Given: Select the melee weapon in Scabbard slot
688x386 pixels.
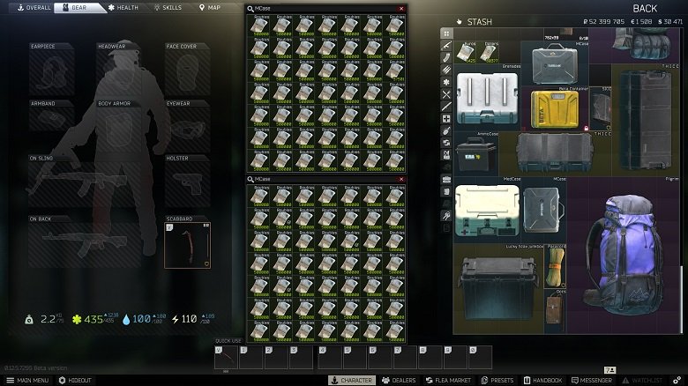Looking at the screenshot, I should (187, 245).
